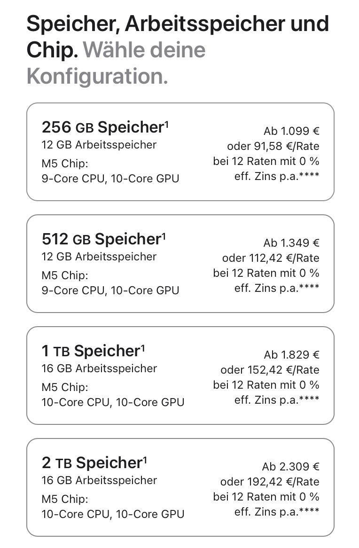
Task: Click the Ab 2.309 € price
Action: click(x=291, y=467)
